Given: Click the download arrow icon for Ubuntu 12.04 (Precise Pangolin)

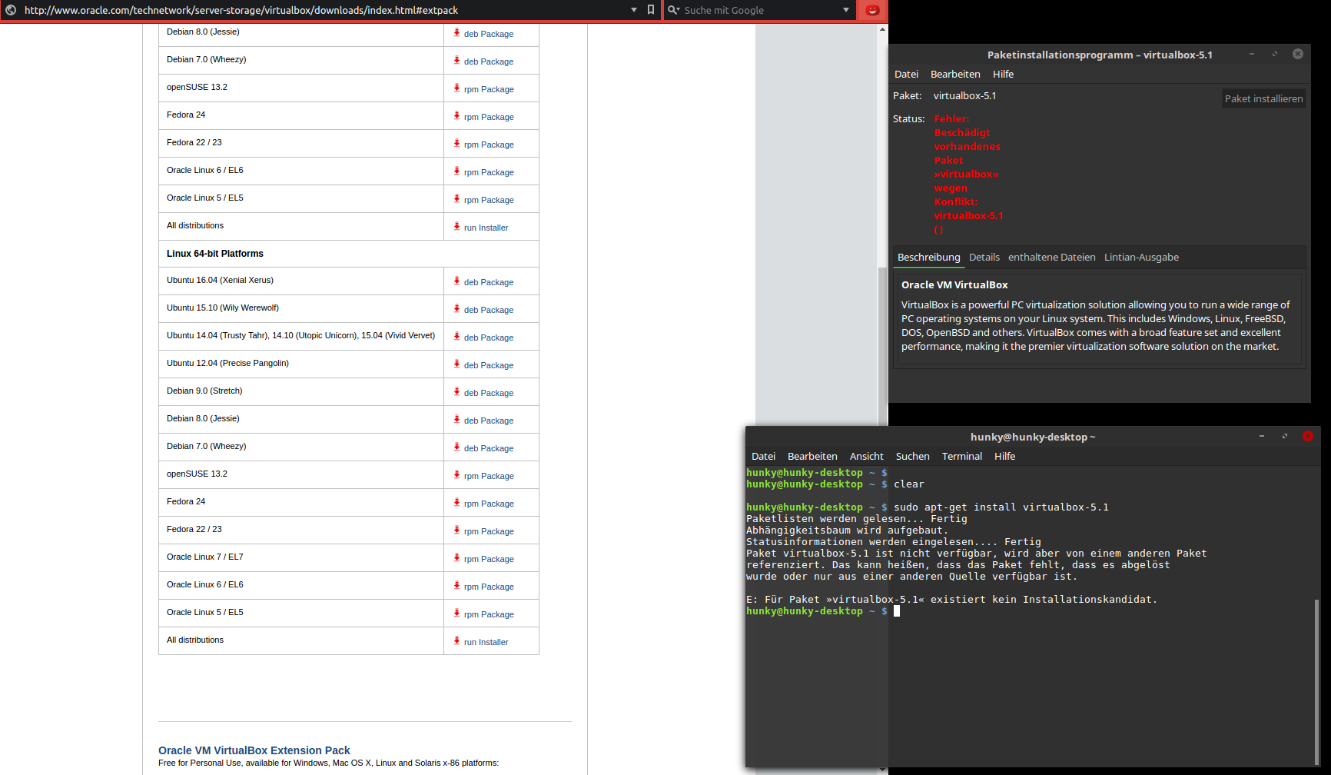Looking at the screenshot, I should pyautogui.click(x=456, y=364).
